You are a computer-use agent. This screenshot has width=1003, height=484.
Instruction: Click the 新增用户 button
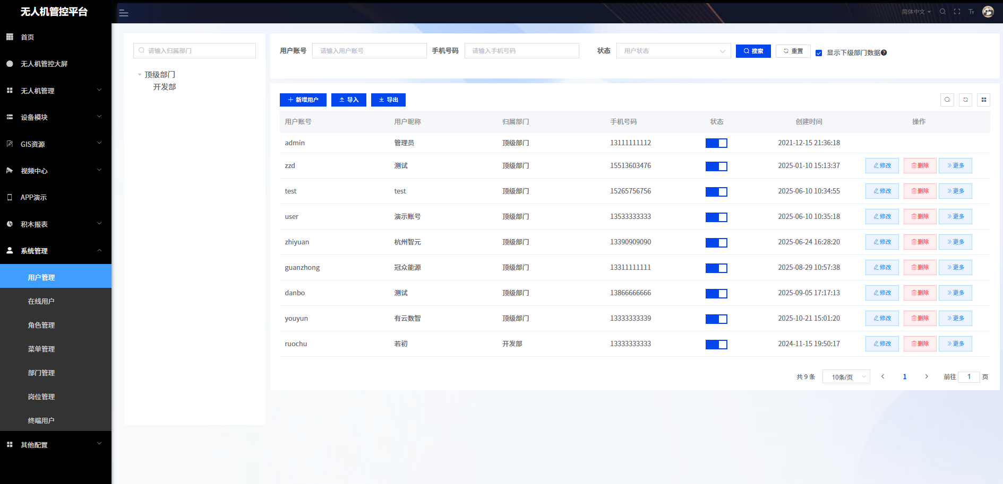pyautogui.click(x=303, y=100)
